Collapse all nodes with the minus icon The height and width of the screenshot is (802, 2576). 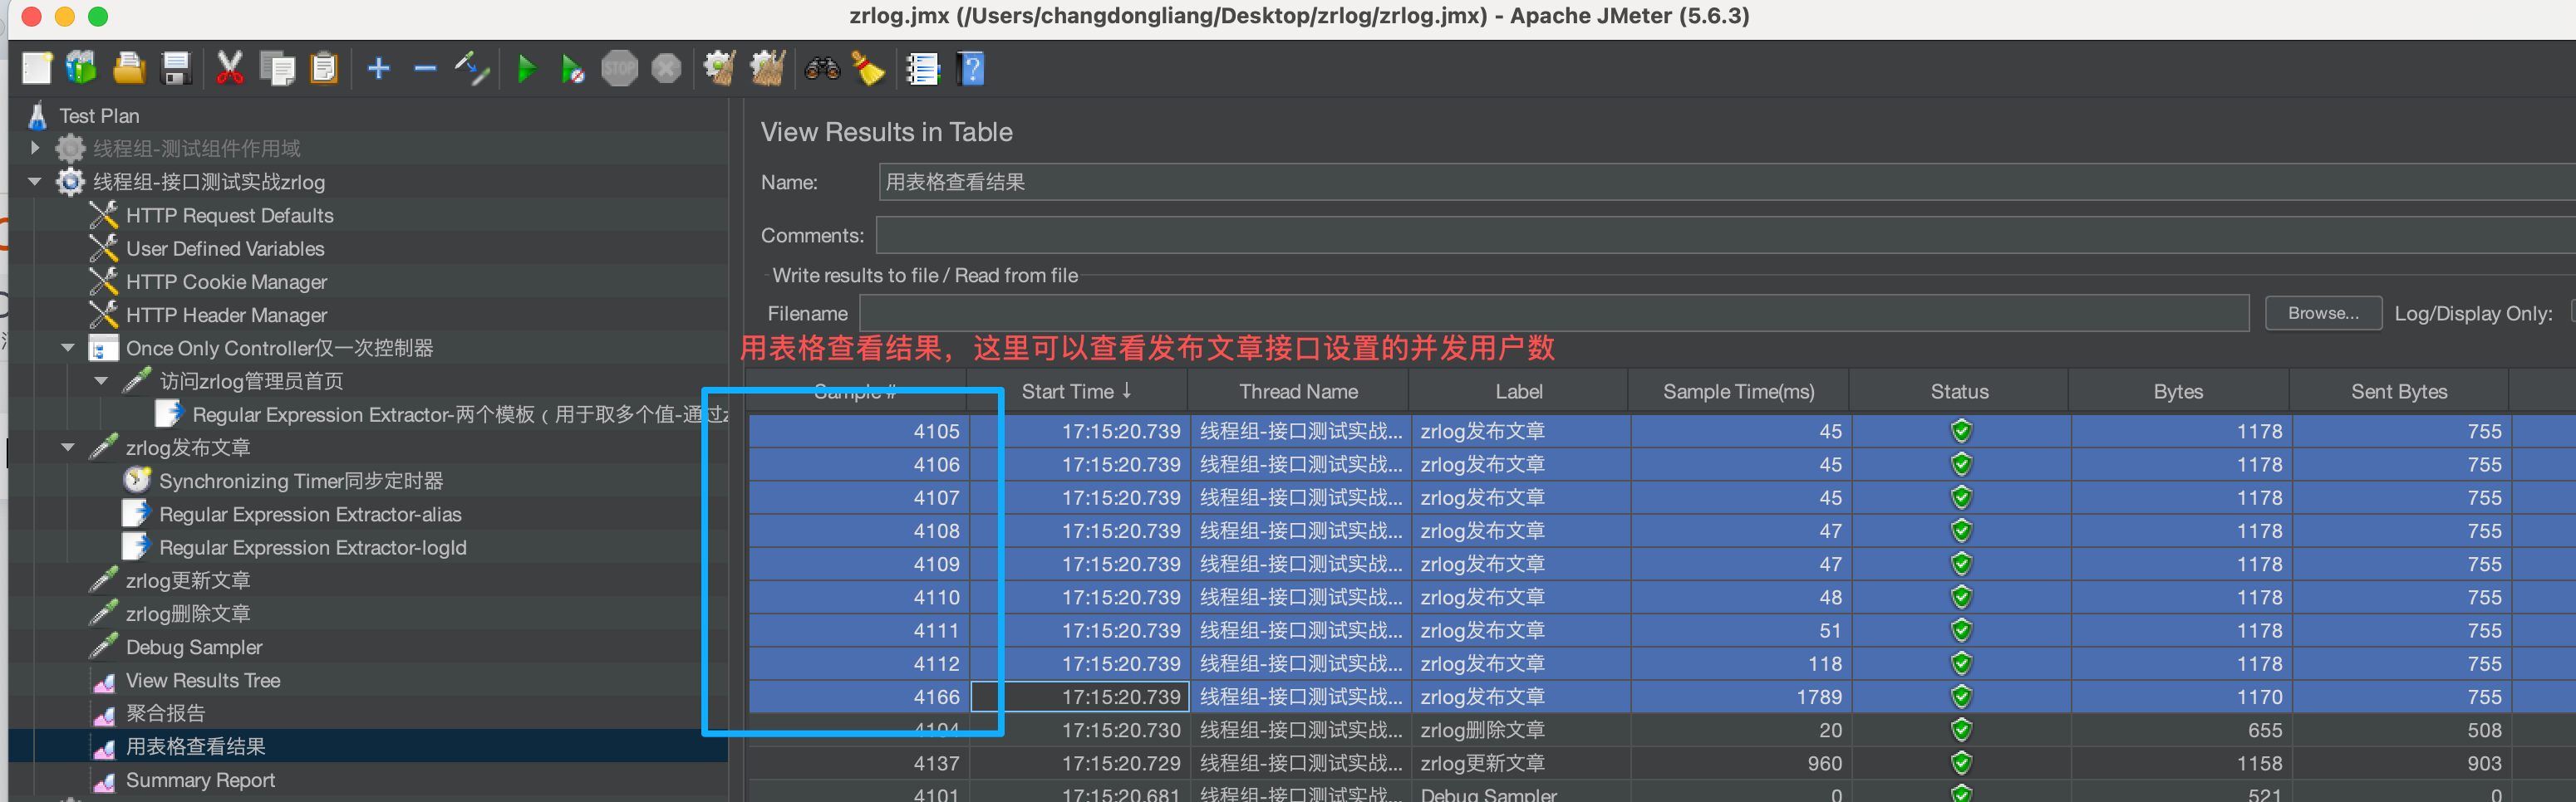pyautogui.click(x=425, y=68)
